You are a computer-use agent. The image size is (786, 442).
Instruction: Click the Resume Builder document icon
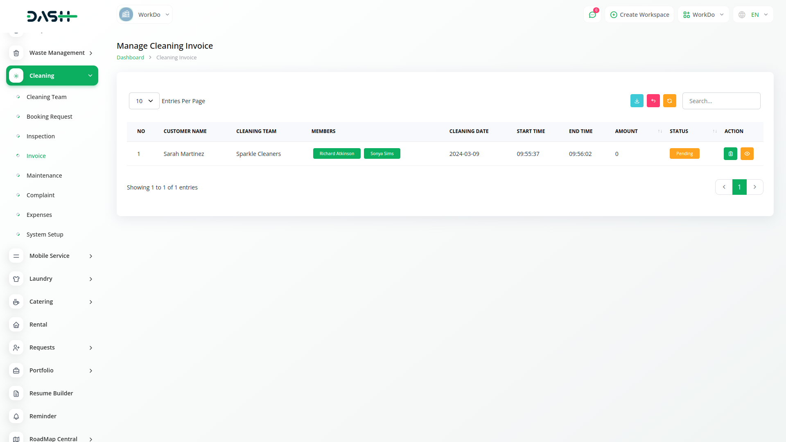pos(16,393)
